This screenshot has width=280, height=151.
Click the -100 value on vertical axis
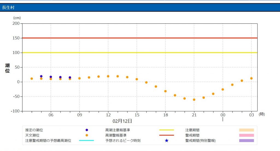[x=15, y=111]
